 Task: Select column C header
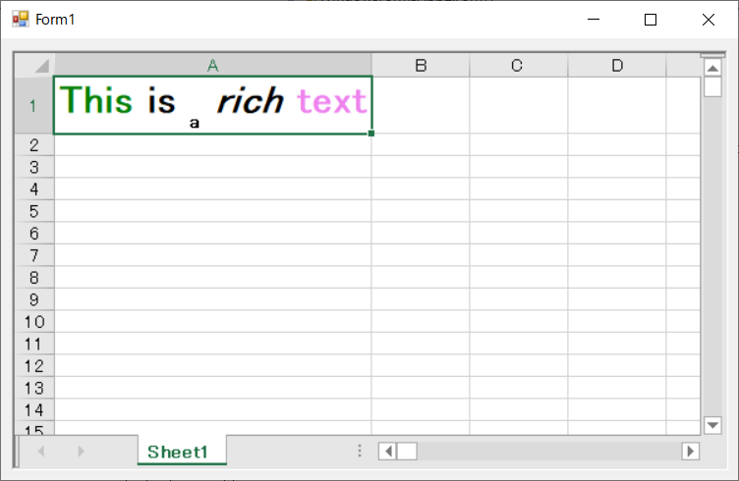(518, 66)
